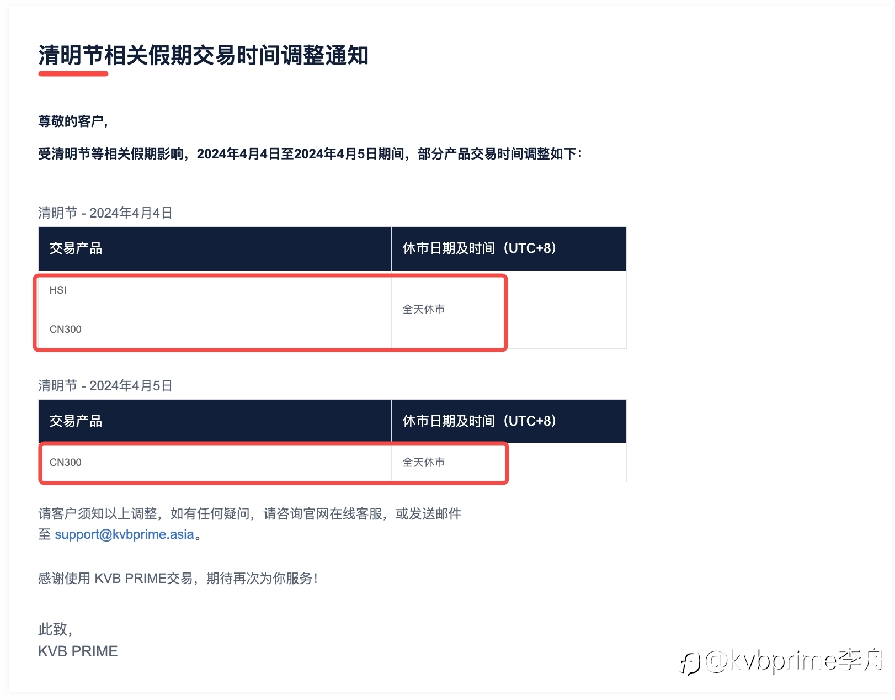The height and width of the screenshot is (700, 895).
Task: Click 全天休市 in the April 5 table
Action: [424, 463]
